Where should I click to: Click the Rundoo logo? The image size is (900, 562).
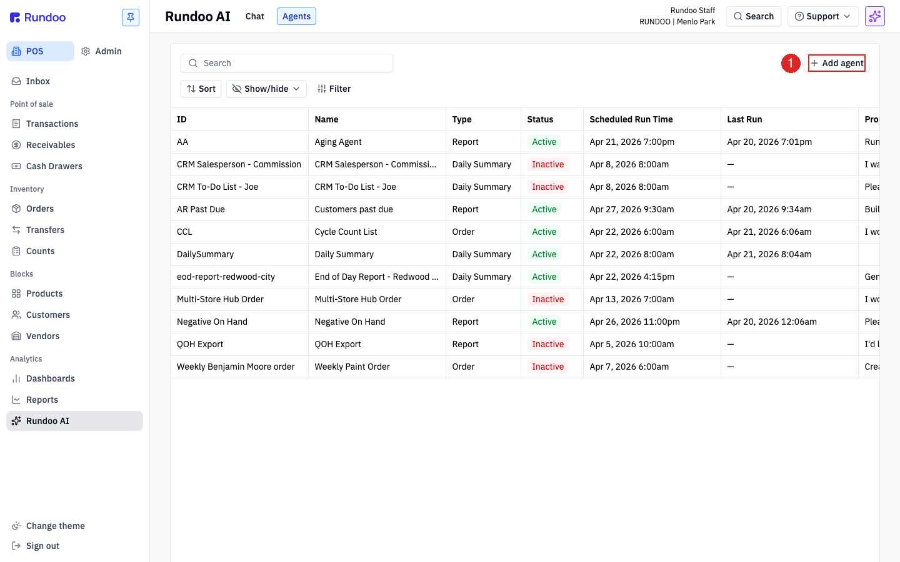click(38, 17)
